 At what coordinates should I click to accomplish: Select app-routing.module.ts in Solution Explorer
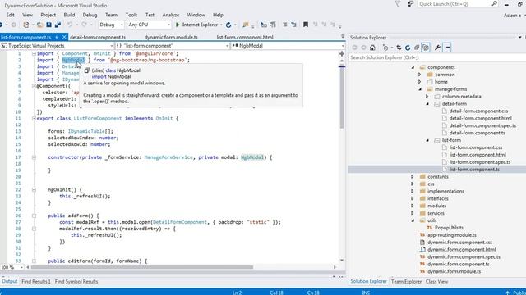coord(451,235)
